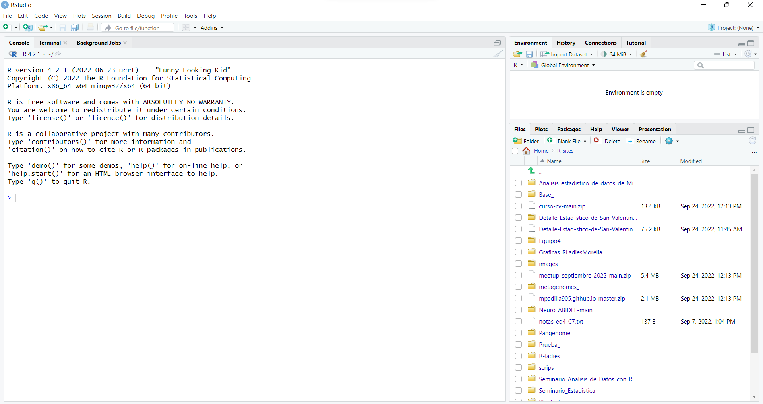Check the box for images folder

[x=518, y=264]
